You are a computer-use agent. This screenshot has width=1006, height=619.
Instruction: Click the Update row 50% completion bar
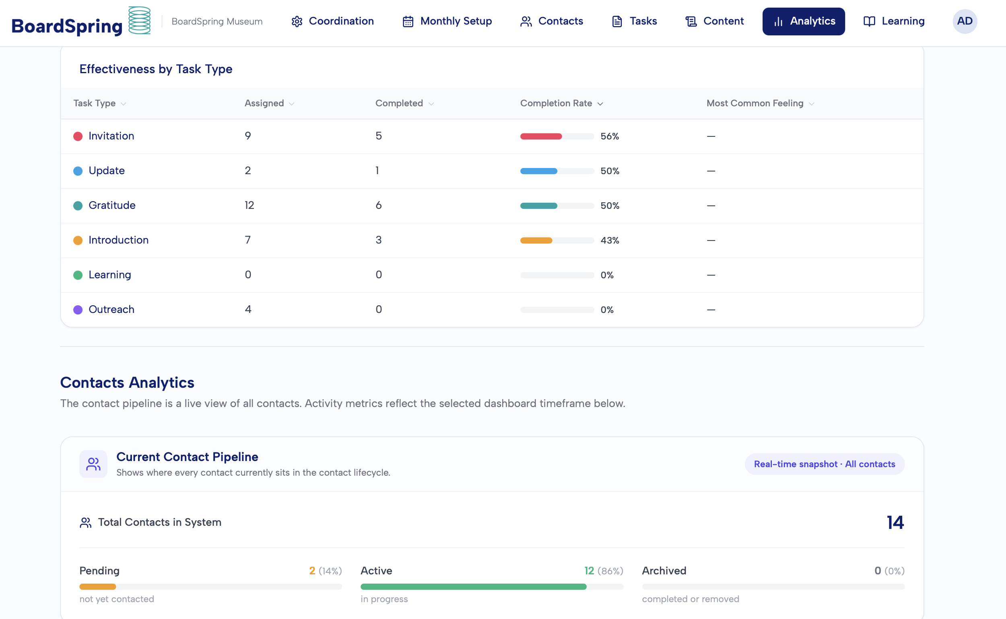557,171
